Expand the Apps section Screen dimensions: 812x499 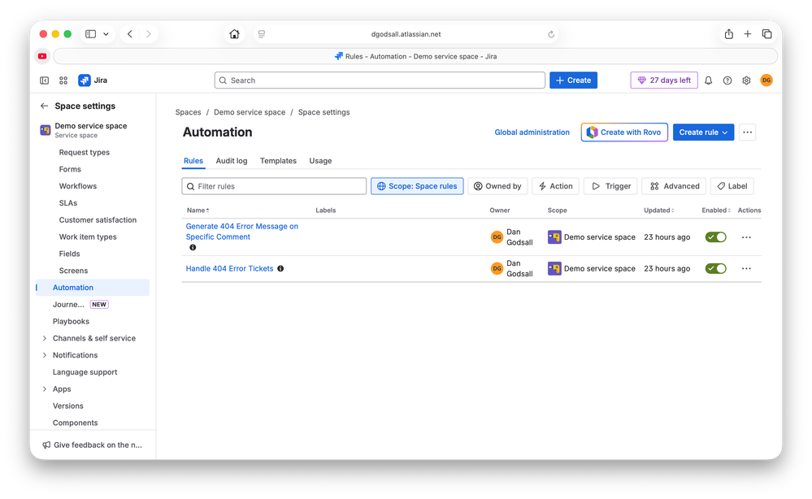(x=45, y=388)
